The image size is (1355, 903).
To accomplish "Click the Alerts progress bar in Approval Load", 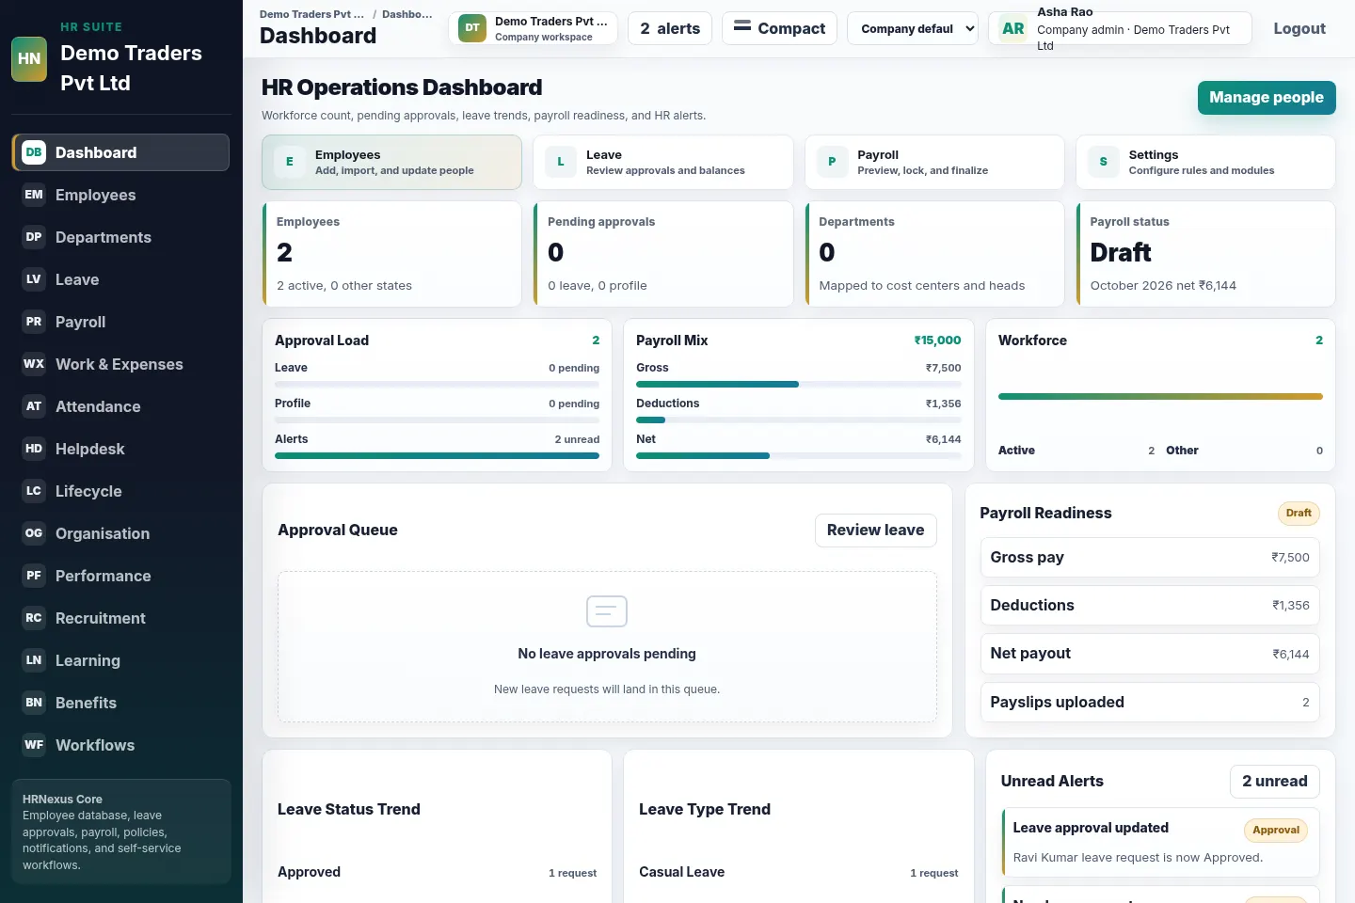I will (437, 455).
